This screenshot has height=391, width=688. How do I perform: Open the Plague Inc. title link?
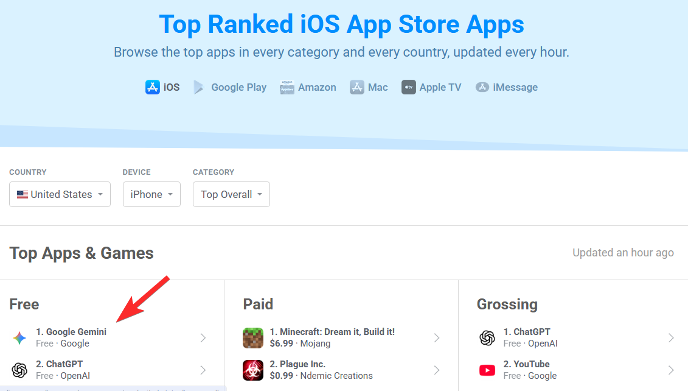tap(297, 364)
